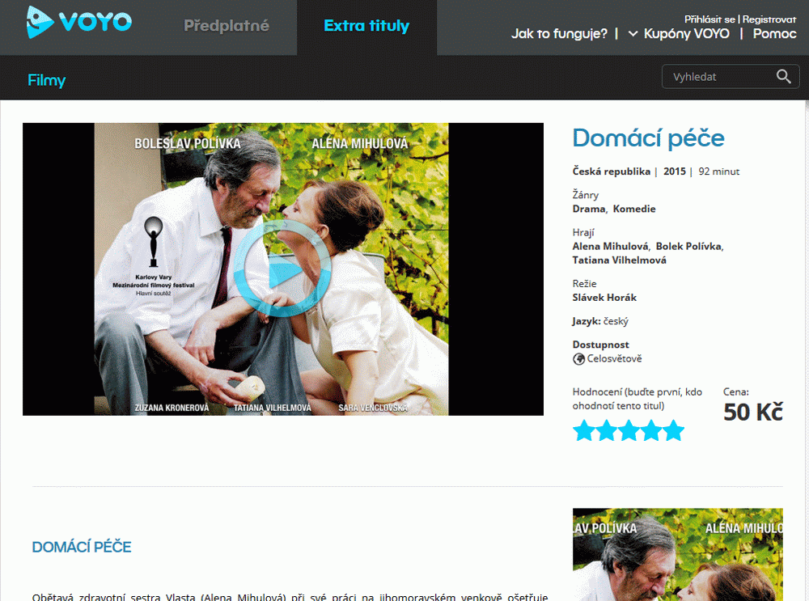Open director Slávek Horák's page

point(604,298)
